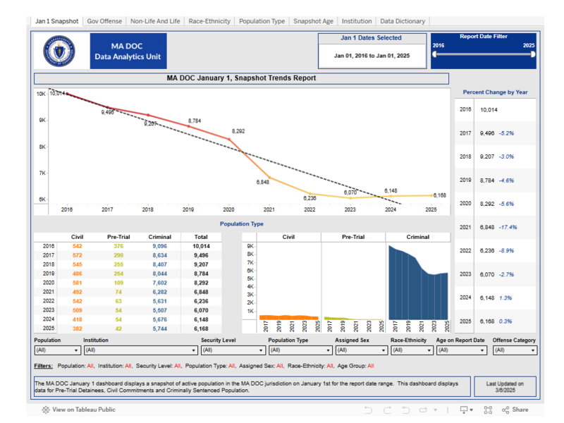Screen dimensions: 564x423
Task: Switch to the Gov Offense tab
Action: [x=104, y=21]
